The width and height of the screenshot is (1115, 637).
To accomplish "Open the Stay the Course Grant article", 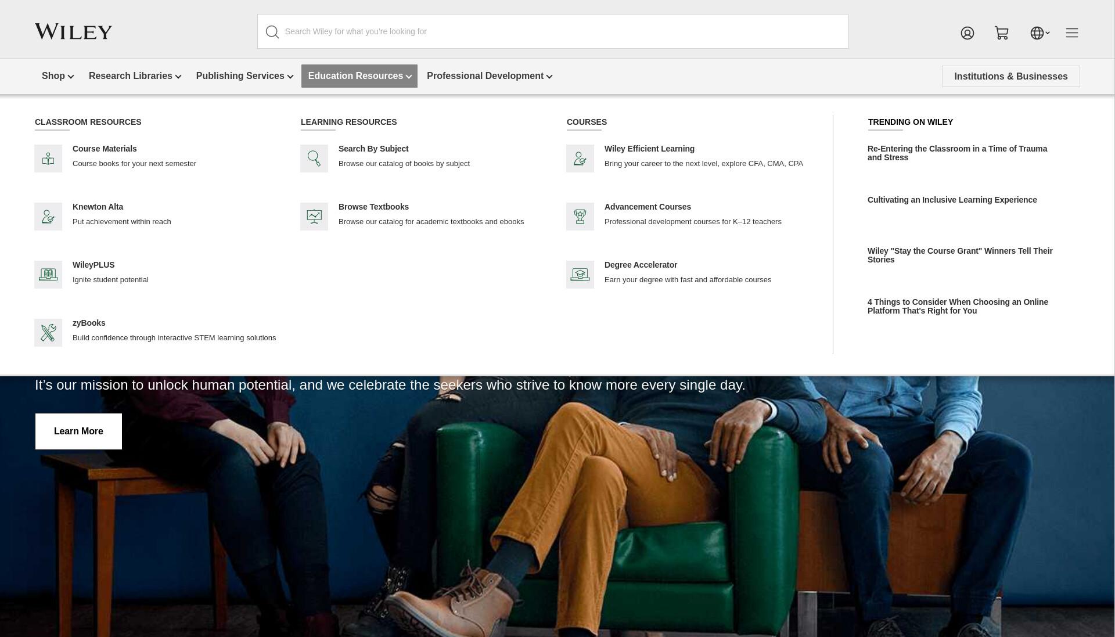I will [960, 255].
